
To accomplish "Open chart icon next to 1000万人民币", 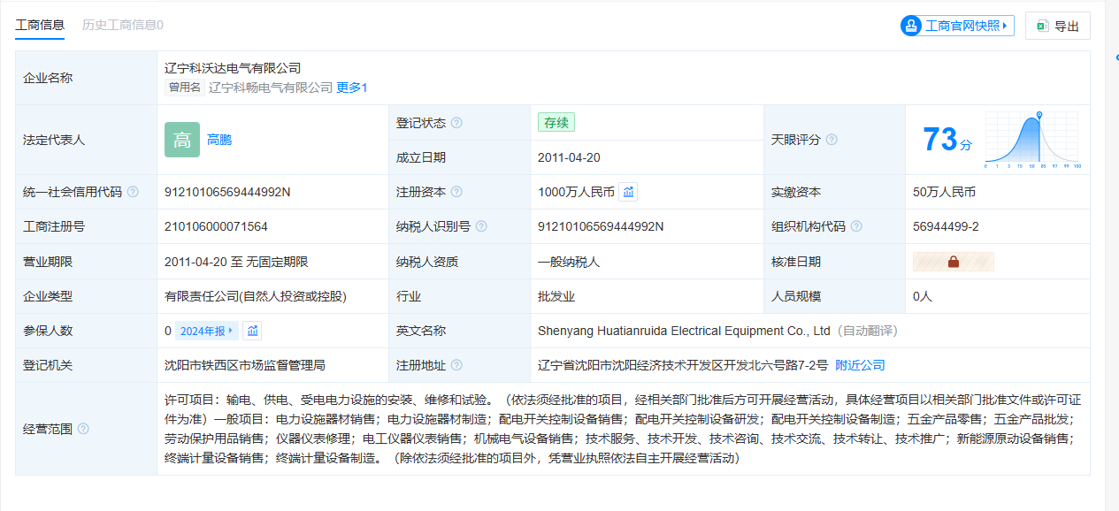I will (628, 192).
